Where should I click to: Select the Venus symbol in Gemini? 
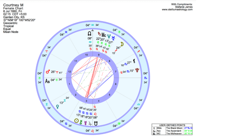(57, 106)
